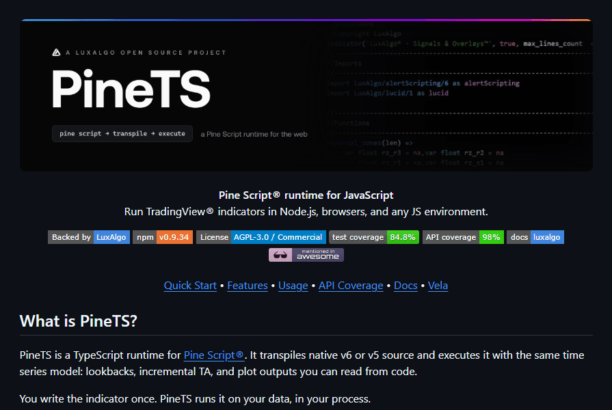Open the PineTS banner image
This screenshot has height=410, width=612.
[306, 95]
